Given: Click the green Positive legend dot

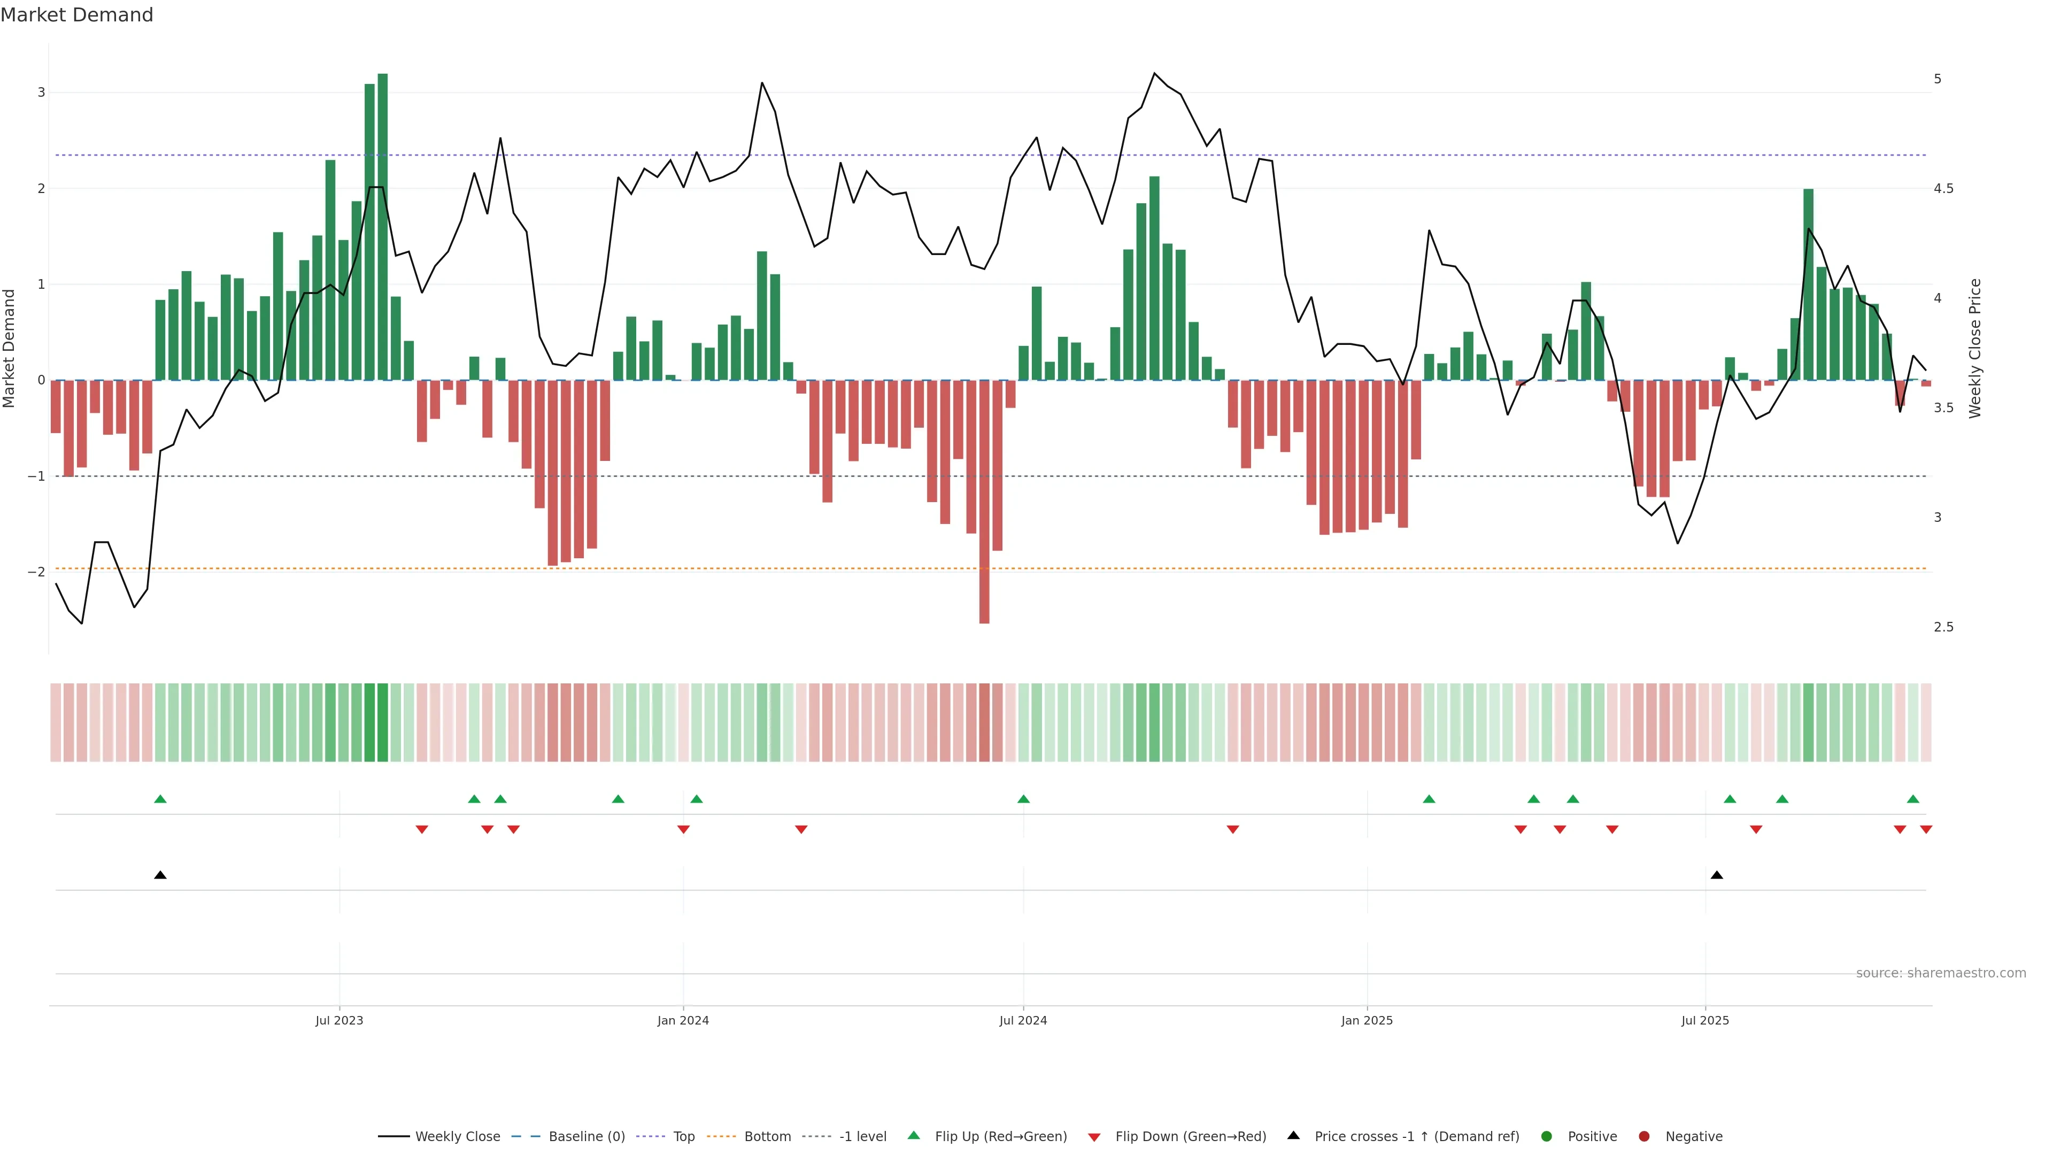Looking at the screenshot, I should coord(1547,1136).
